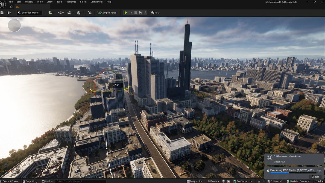
Task: Click the Unreal icon in check-out notification
Action: click(269, 158)
